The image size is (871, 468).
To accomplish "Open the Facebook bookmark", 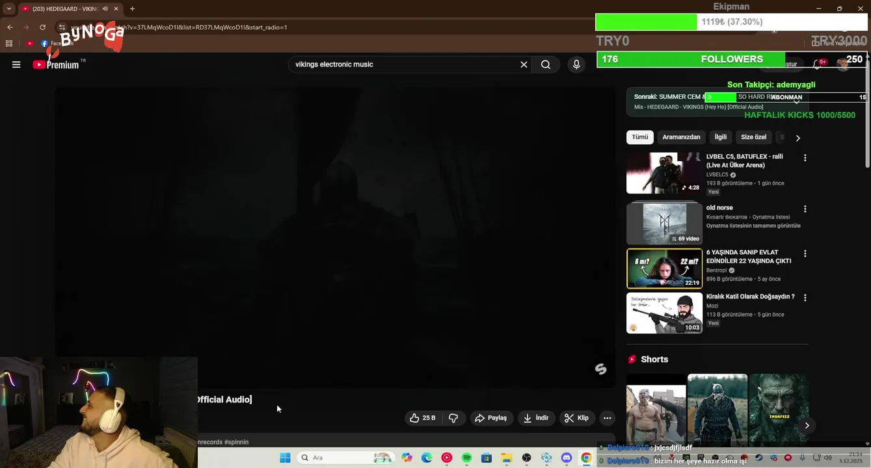I will (56, 44).
